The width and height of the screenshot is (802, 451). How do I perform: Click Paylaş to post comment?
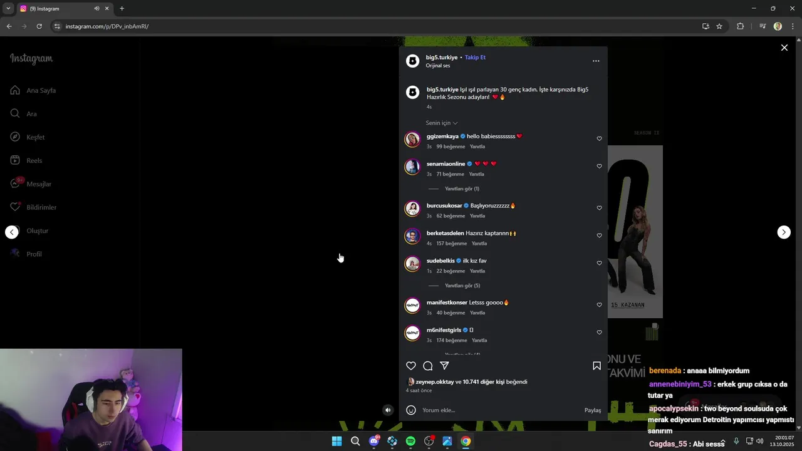point(593,410)
